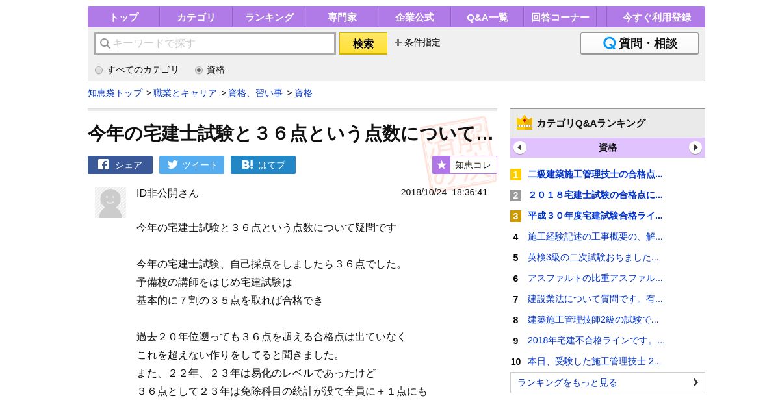The width and height of the screenshot is (780, 409).
Task: Open ranking 9 2018年宅建不合格ライン
Action: [597, 341]
